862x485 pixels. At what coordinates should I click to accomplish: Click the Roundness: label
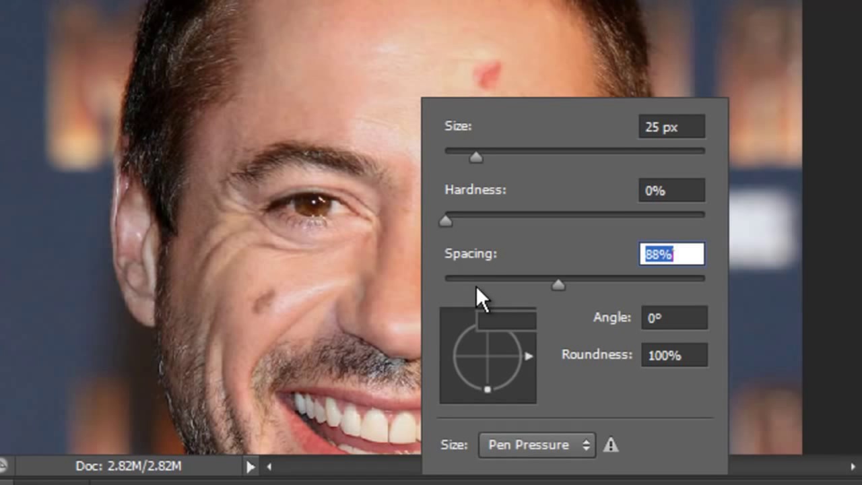[597, 354]
